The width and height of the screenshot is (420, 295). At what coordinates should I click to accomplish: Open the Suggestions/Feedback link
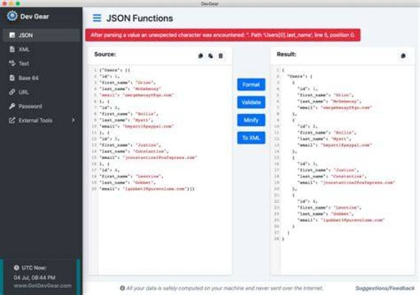tap(384, 288)
